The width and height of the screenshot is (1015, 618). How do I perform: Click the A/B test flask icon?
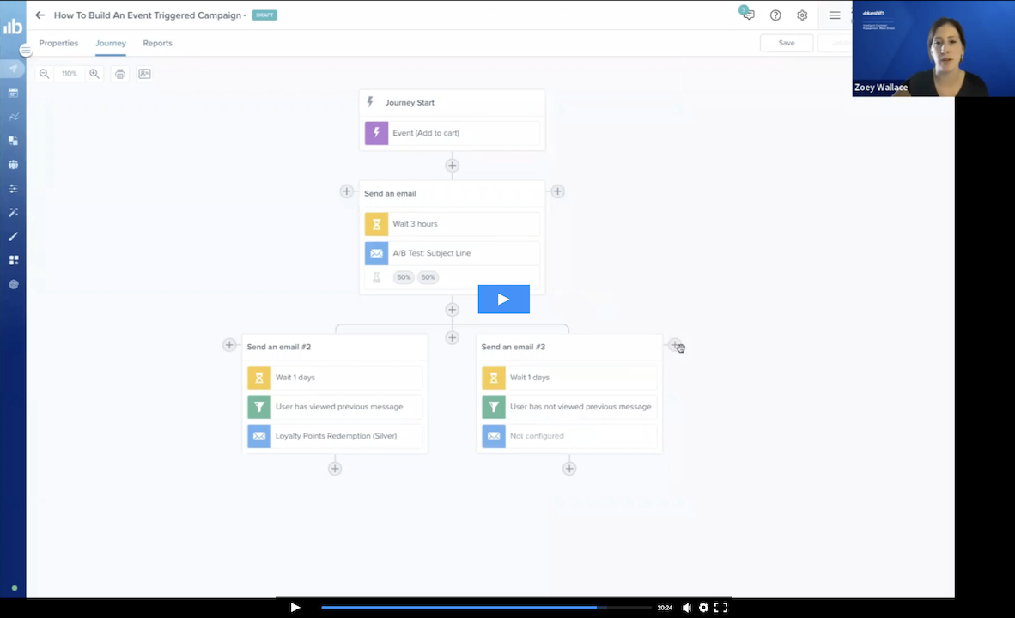click(x=376, y=277)
